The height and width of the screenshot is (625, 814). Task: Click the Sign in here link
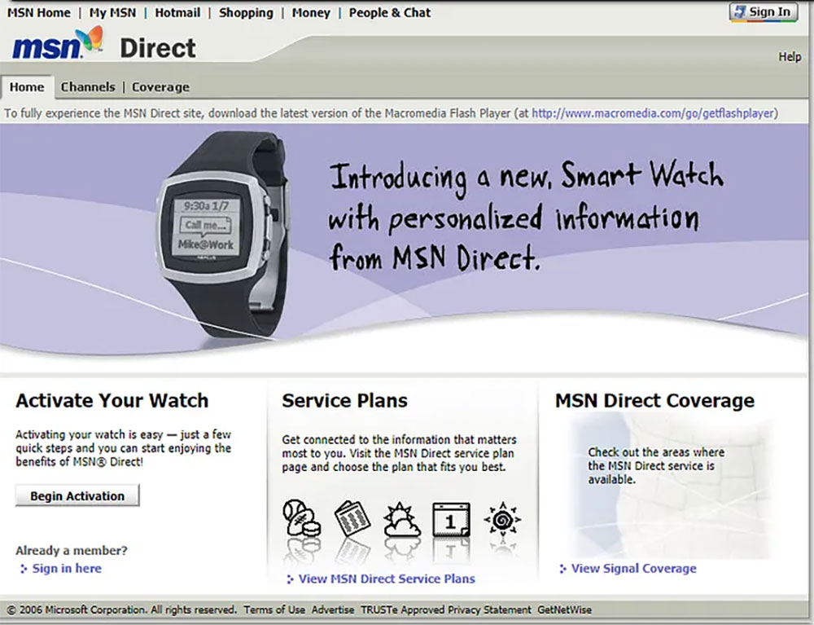pos(67,569)
